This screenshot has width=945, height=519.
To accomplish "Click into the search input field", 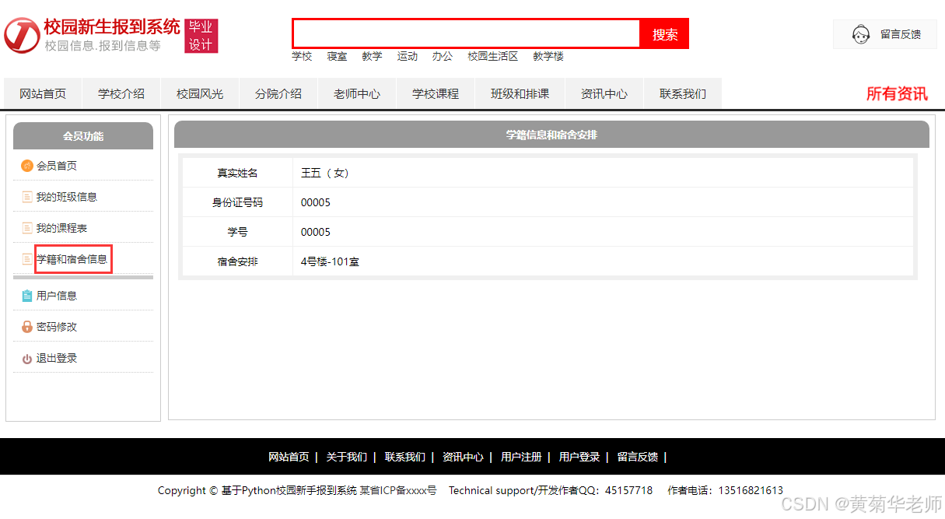I will pyautogui.click(x=466, y=33).
